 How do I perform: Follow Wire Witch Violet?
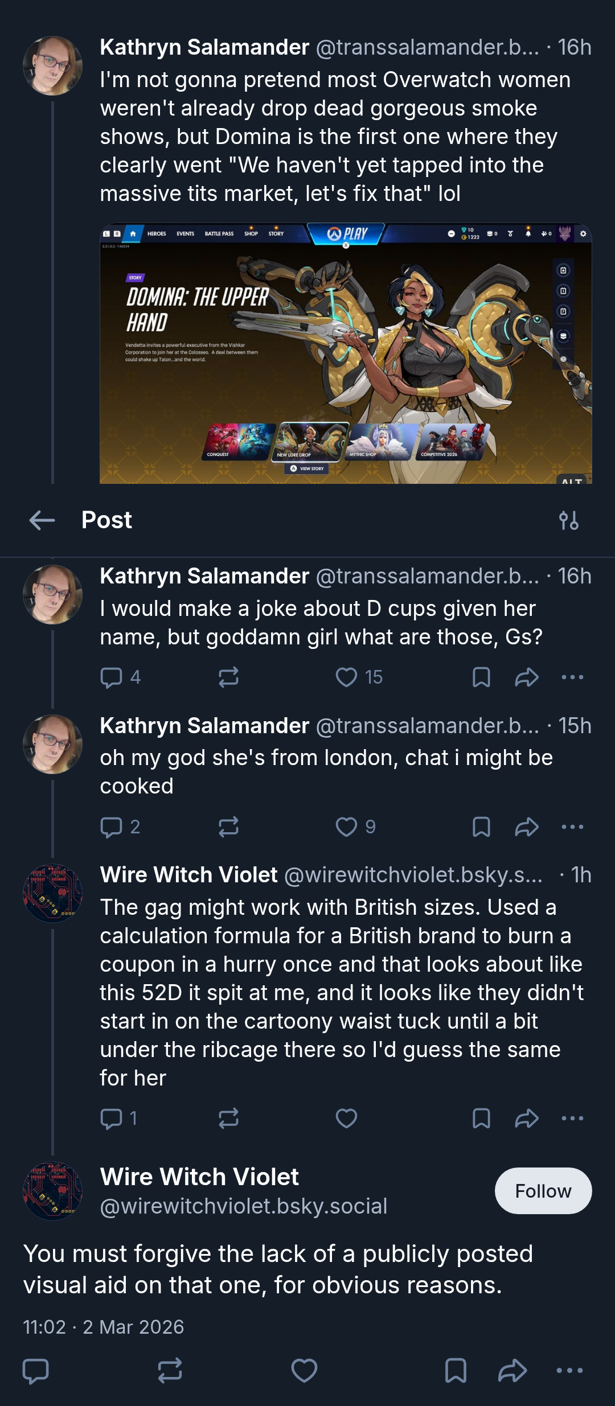pos(543,1191)
